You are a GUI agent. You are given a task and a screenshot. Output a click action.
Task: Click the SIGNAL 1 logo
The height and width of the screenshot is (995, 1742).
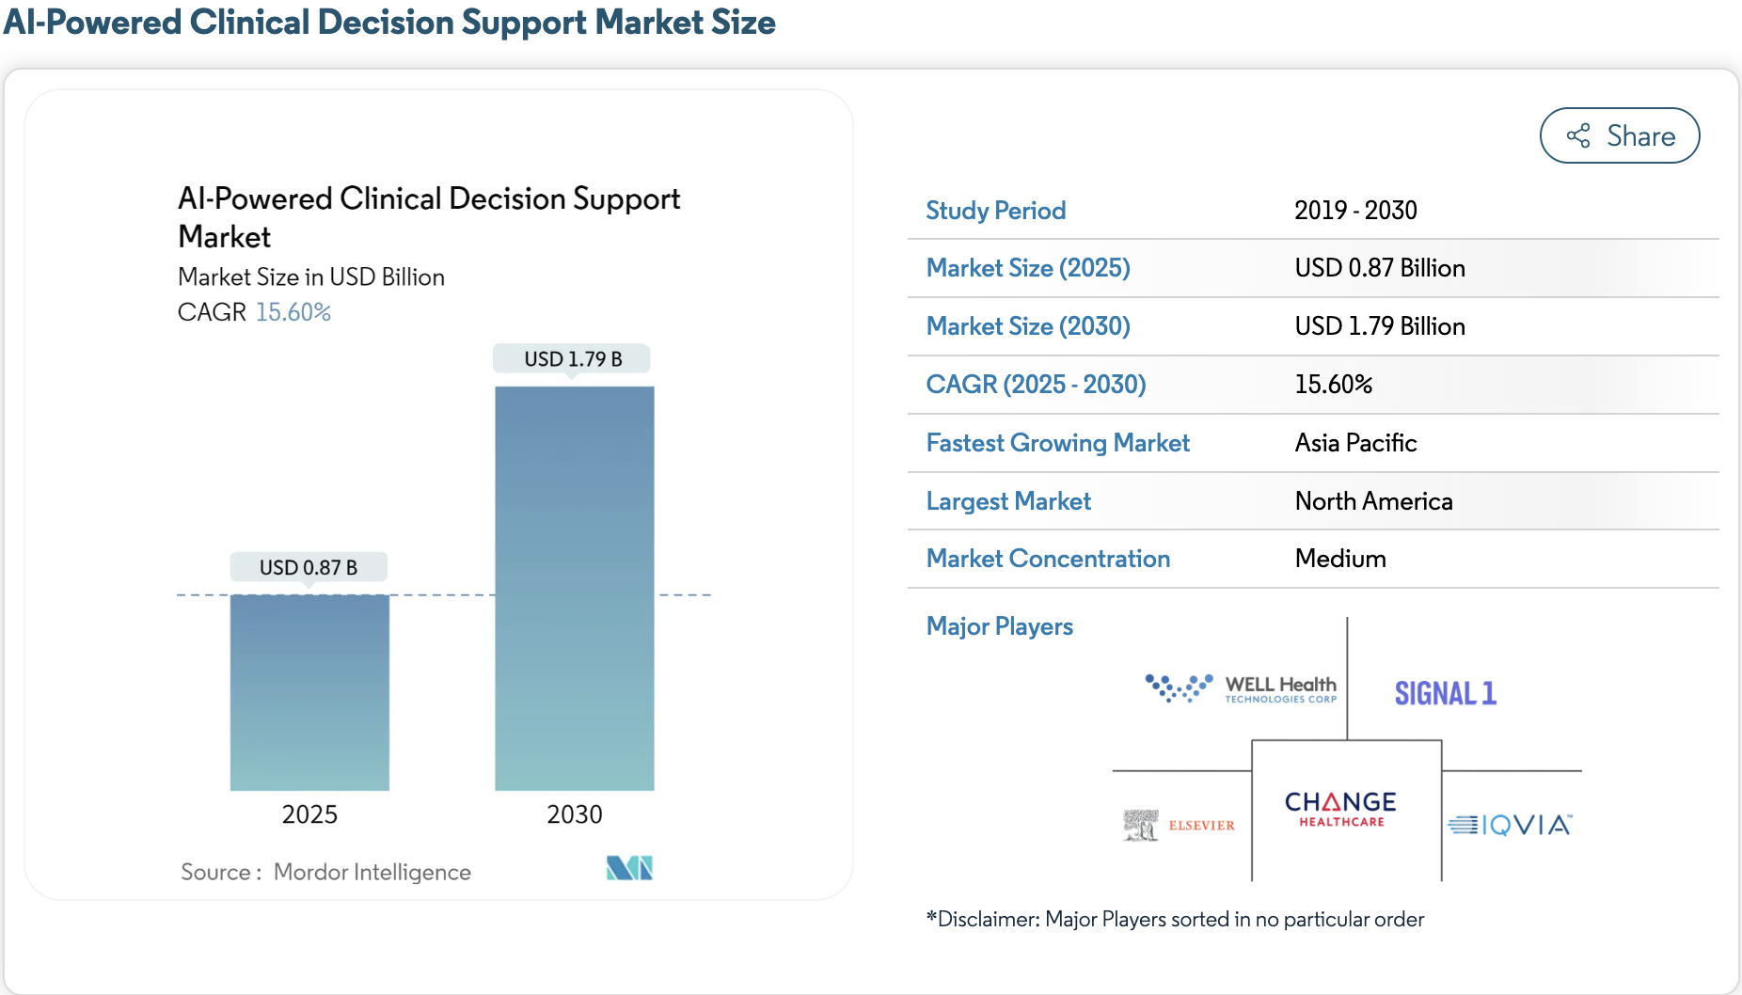(1445, 693)
